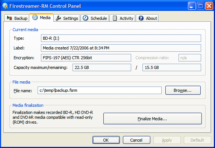Select the Media tab label
This screenshot has height=148, width=215.
click(x=45, y=18)
